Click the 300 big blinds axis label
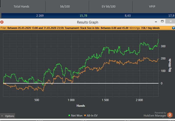The image size is (175, 121). pyautogui.click(x=163, y=46)
